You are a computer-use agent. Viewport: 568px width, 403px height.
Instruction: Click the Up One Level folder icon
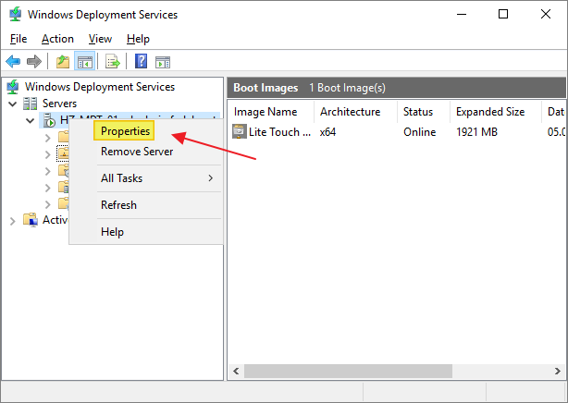click(62, 62)
